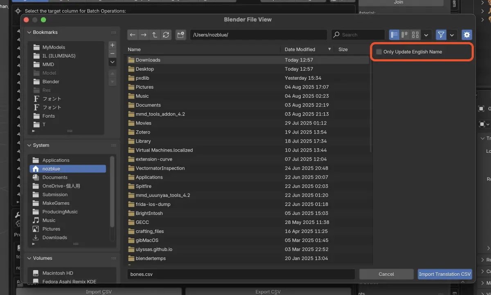The image size is (491, 295).
Task: Click the Import Translation CSV button
Action: (445, 274)
